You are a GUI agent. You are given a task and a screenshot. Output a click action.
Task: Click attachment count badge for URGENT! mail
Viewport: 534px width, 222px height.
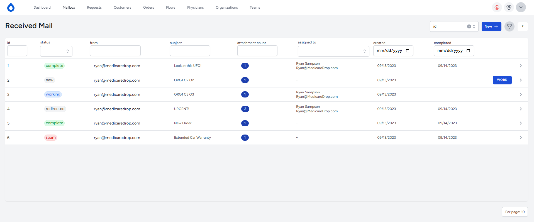[245, 109]
